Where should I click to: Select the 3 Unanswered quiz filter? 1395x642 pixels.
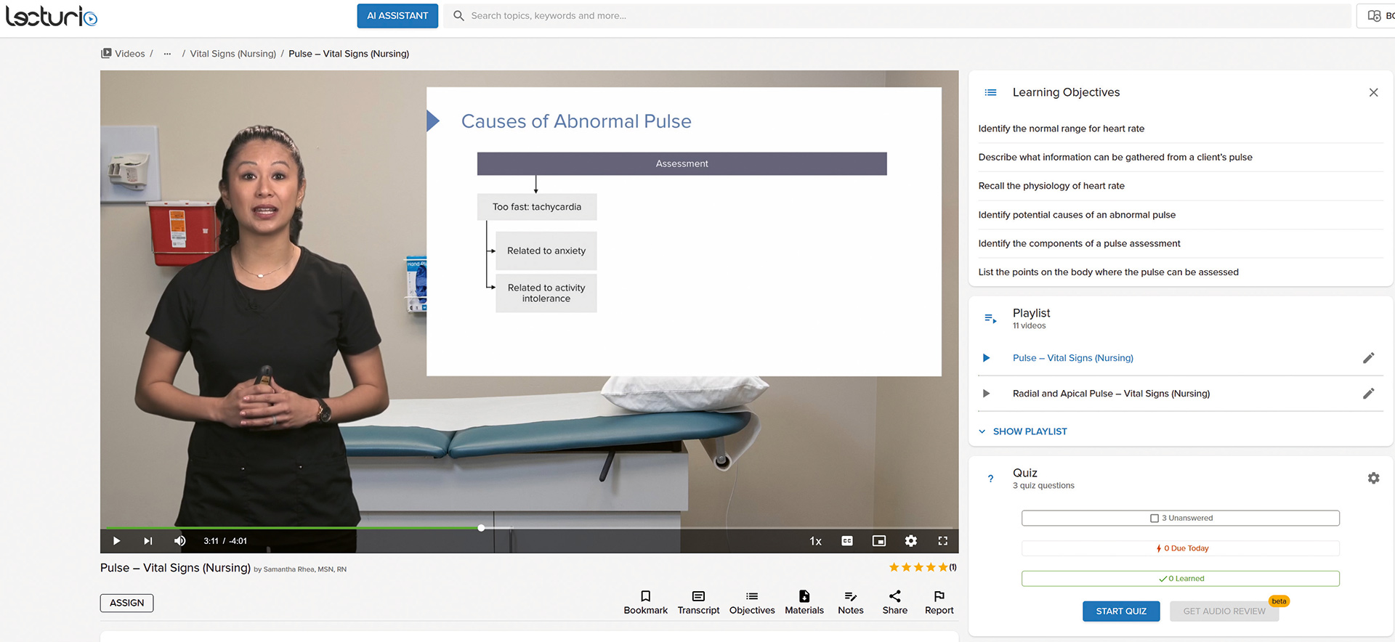click(1180, 518)
